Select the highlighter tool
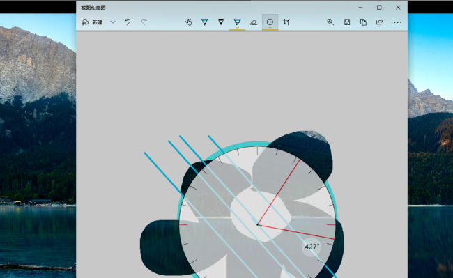This screenshot has width=453, height=278. click(237, 22)
